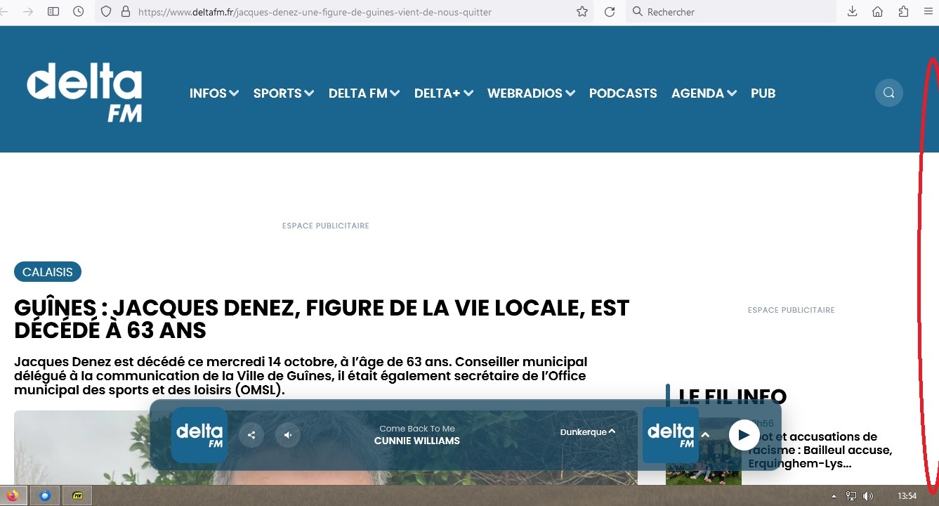The width and height of the screenshot is (939, 506).
Task: Open the CALAISIS category tag
Action: point(48,272)
